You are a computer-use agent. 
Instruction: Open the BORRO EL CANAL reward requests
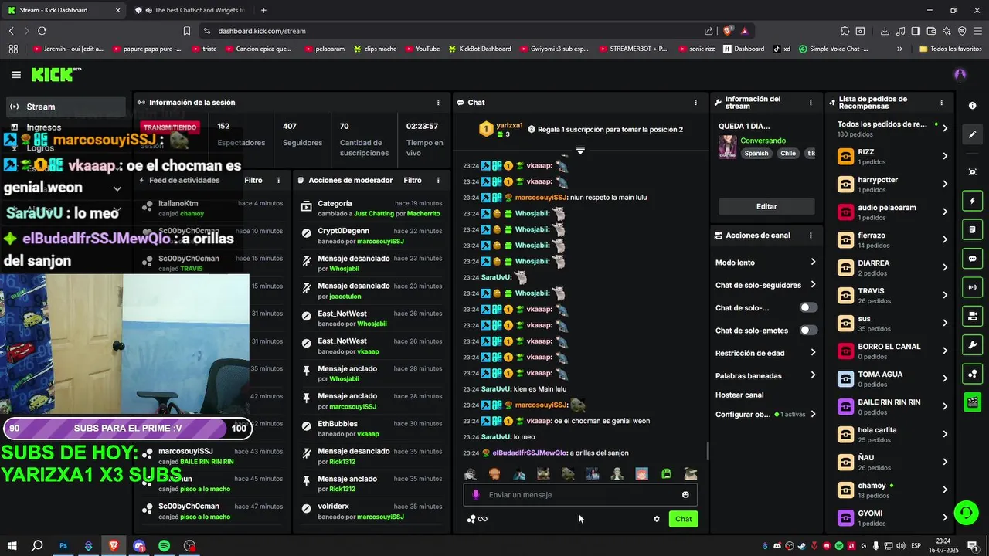pyautogui.click(x=892, y=351)
